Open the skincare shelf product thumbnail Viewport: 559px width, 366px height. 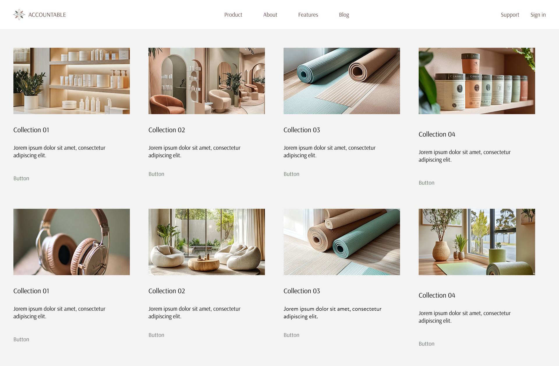pyautogui.click(x=72, y=81)
